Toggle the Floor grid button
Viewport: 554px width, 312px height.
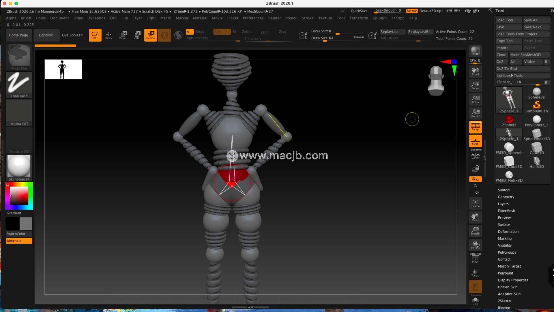tap(475, 141)
